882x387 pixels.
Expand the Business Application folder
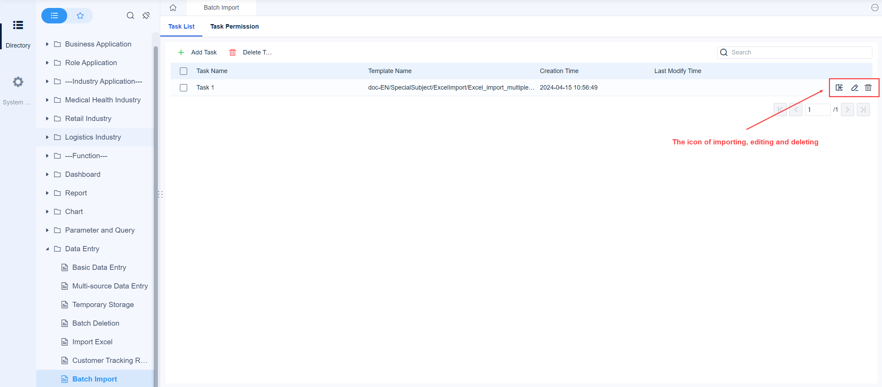click(x=47, y=44)
